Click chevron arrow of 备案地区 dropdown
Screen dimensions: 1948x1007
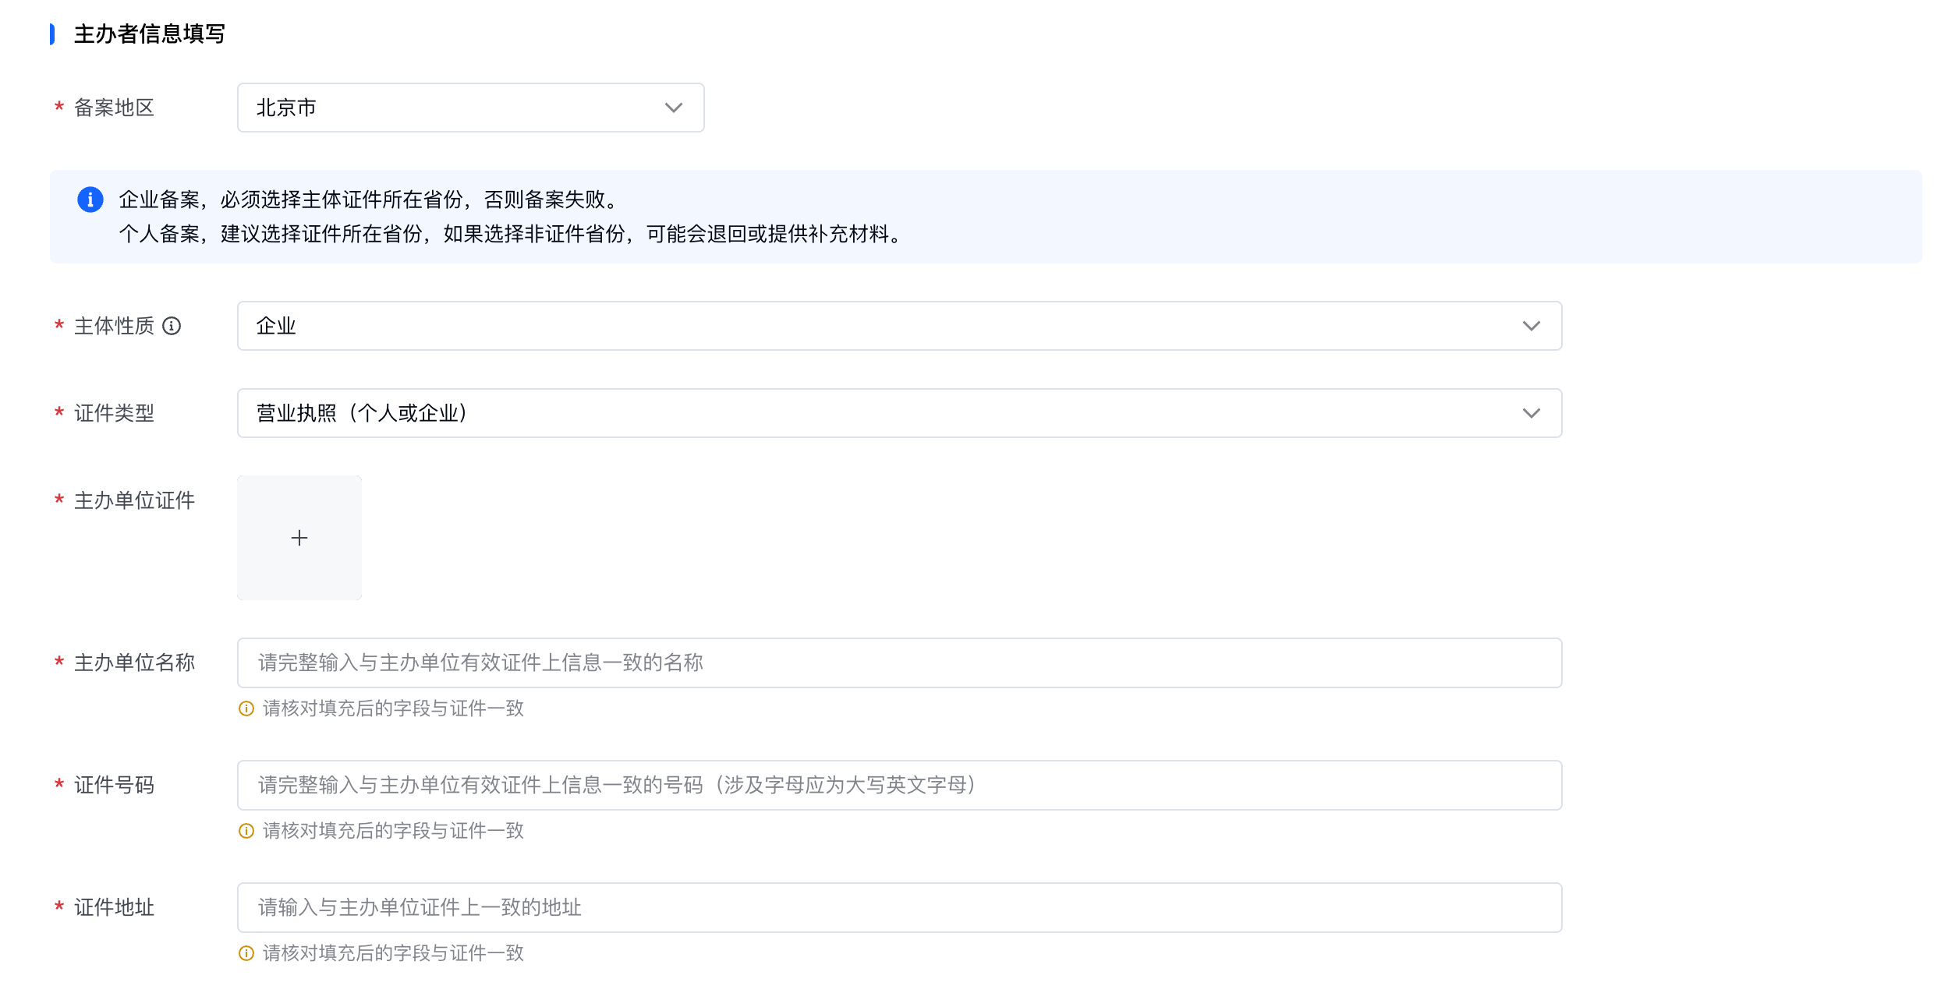click(x=674, y=108)
